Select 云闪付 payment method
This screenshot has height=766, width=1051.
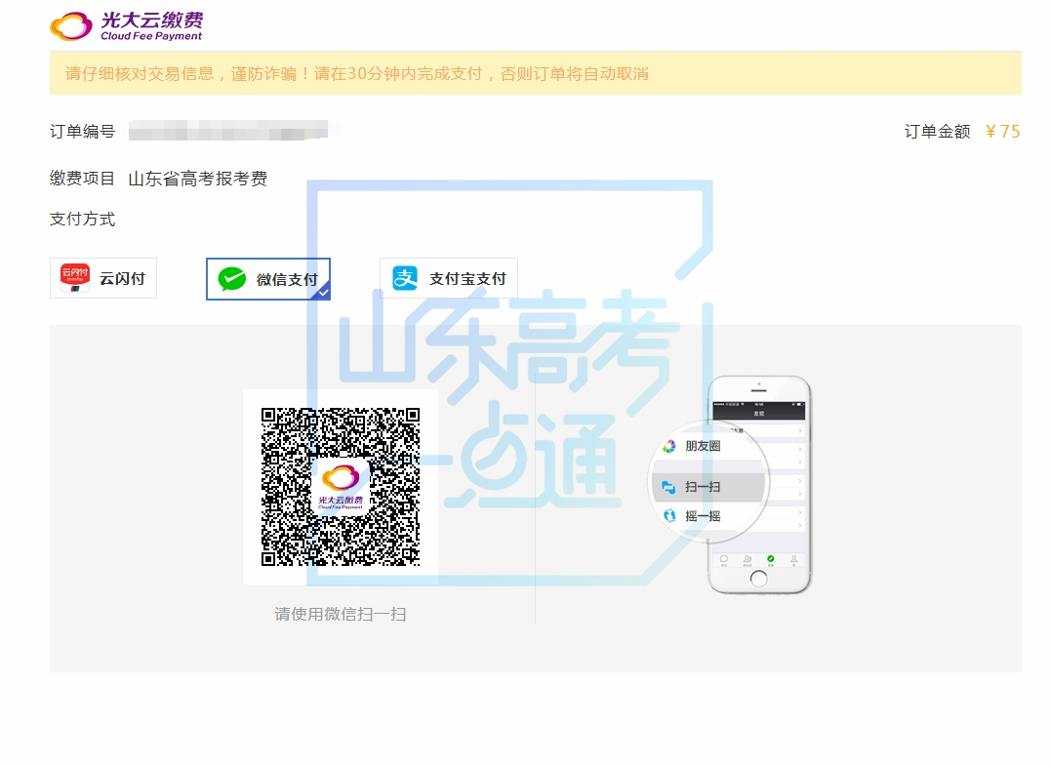tap(103, 278)
